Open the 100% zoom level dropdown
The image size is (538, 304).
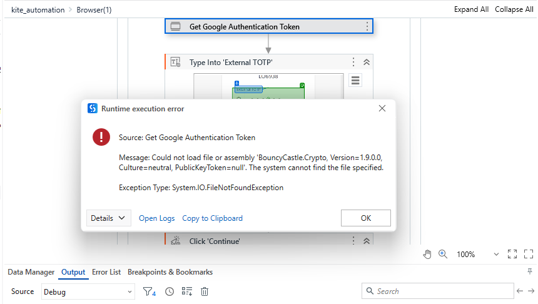tap(496, 254)
